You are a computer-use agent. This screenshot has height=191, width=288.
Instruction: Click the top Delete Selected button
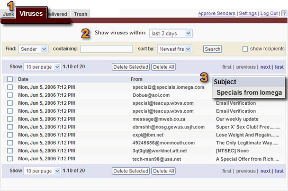[131, 67]
